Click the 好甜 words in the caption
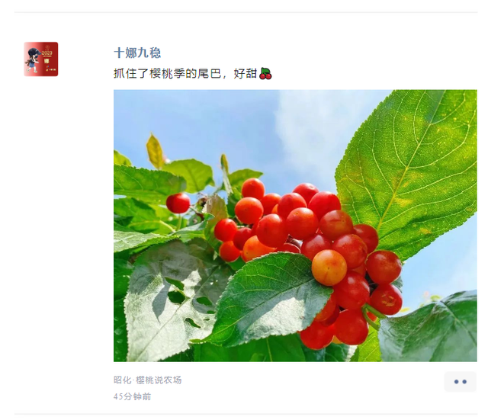The image size is (488, 420). (246, 74)
